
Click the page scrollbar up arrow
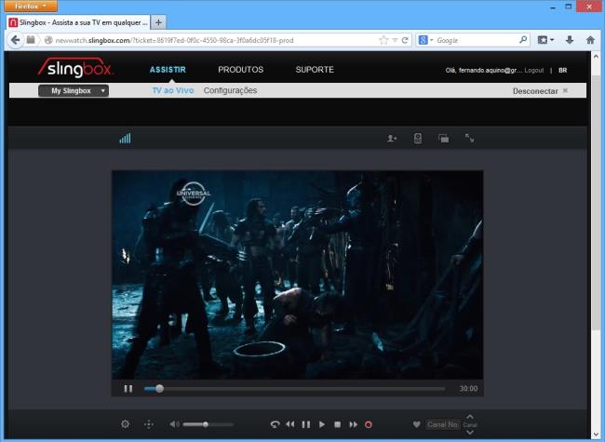[596, 57]
